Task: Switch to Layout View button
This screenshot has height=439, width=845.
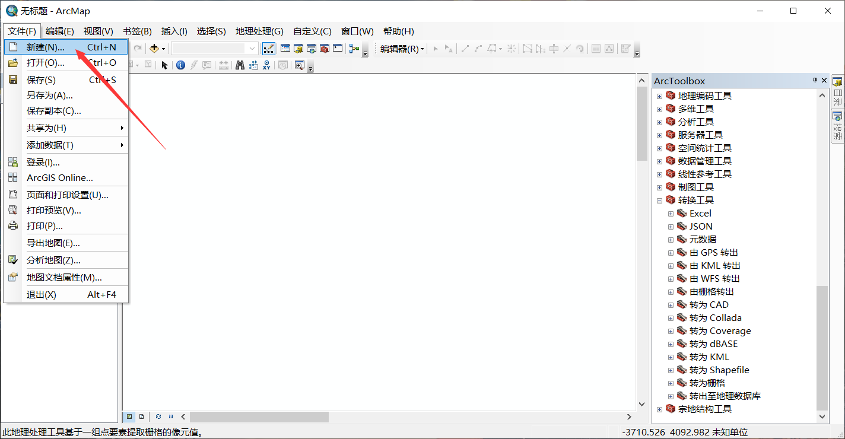Action: coord(141,416)
